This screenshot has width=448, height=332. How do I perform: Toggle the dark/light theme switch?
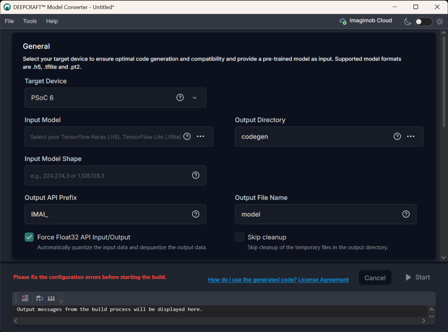(423, 21)
